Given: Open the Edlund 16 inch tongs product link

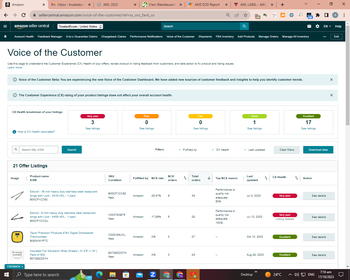Looking at the screenshot, I should click(x=63, y=194).
